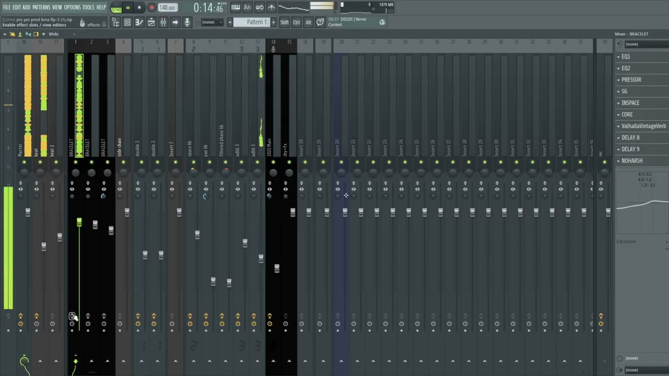Mute the rec track LED
Screen dimensions: 669x376
pyautogui.click(x=605, y=162)
